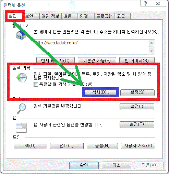Click the 삭제(D)... button
169x174 pixels.
pos(100,92)
